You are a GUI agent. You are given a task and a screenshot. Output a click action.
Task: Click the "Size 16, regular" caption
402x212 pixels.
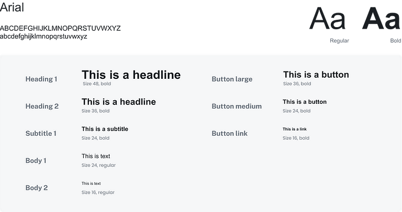click(98, 193)
